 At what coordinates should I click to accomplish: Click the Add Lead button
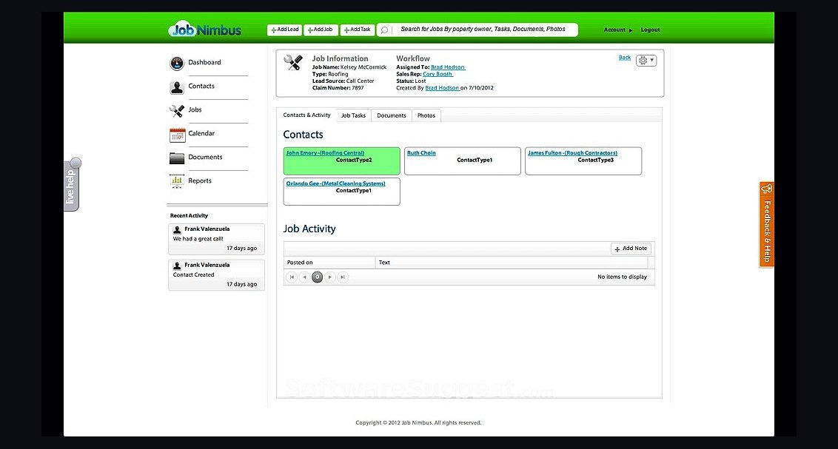[x=284, y=30]
